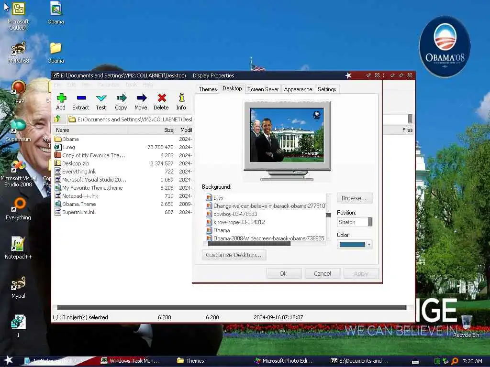Viewport: 490px width, 367px height.
Task: Click the background list vertical scrollbar thumb
Action: (x=328, y=215)
